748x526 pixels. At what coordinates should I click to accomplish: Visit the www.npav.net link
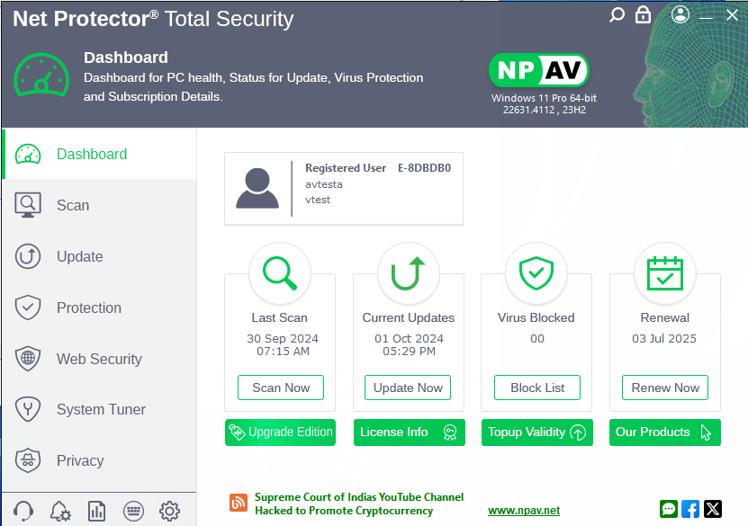(524, 511)
